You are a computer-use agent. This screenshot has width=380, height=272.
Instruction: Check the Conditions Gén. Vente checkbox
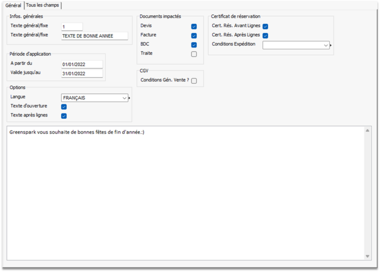[194, 81]
